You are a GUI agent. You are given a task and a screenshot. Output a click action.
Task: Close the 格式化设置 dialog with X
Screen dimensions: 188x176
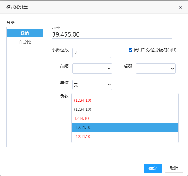[180, 7]
